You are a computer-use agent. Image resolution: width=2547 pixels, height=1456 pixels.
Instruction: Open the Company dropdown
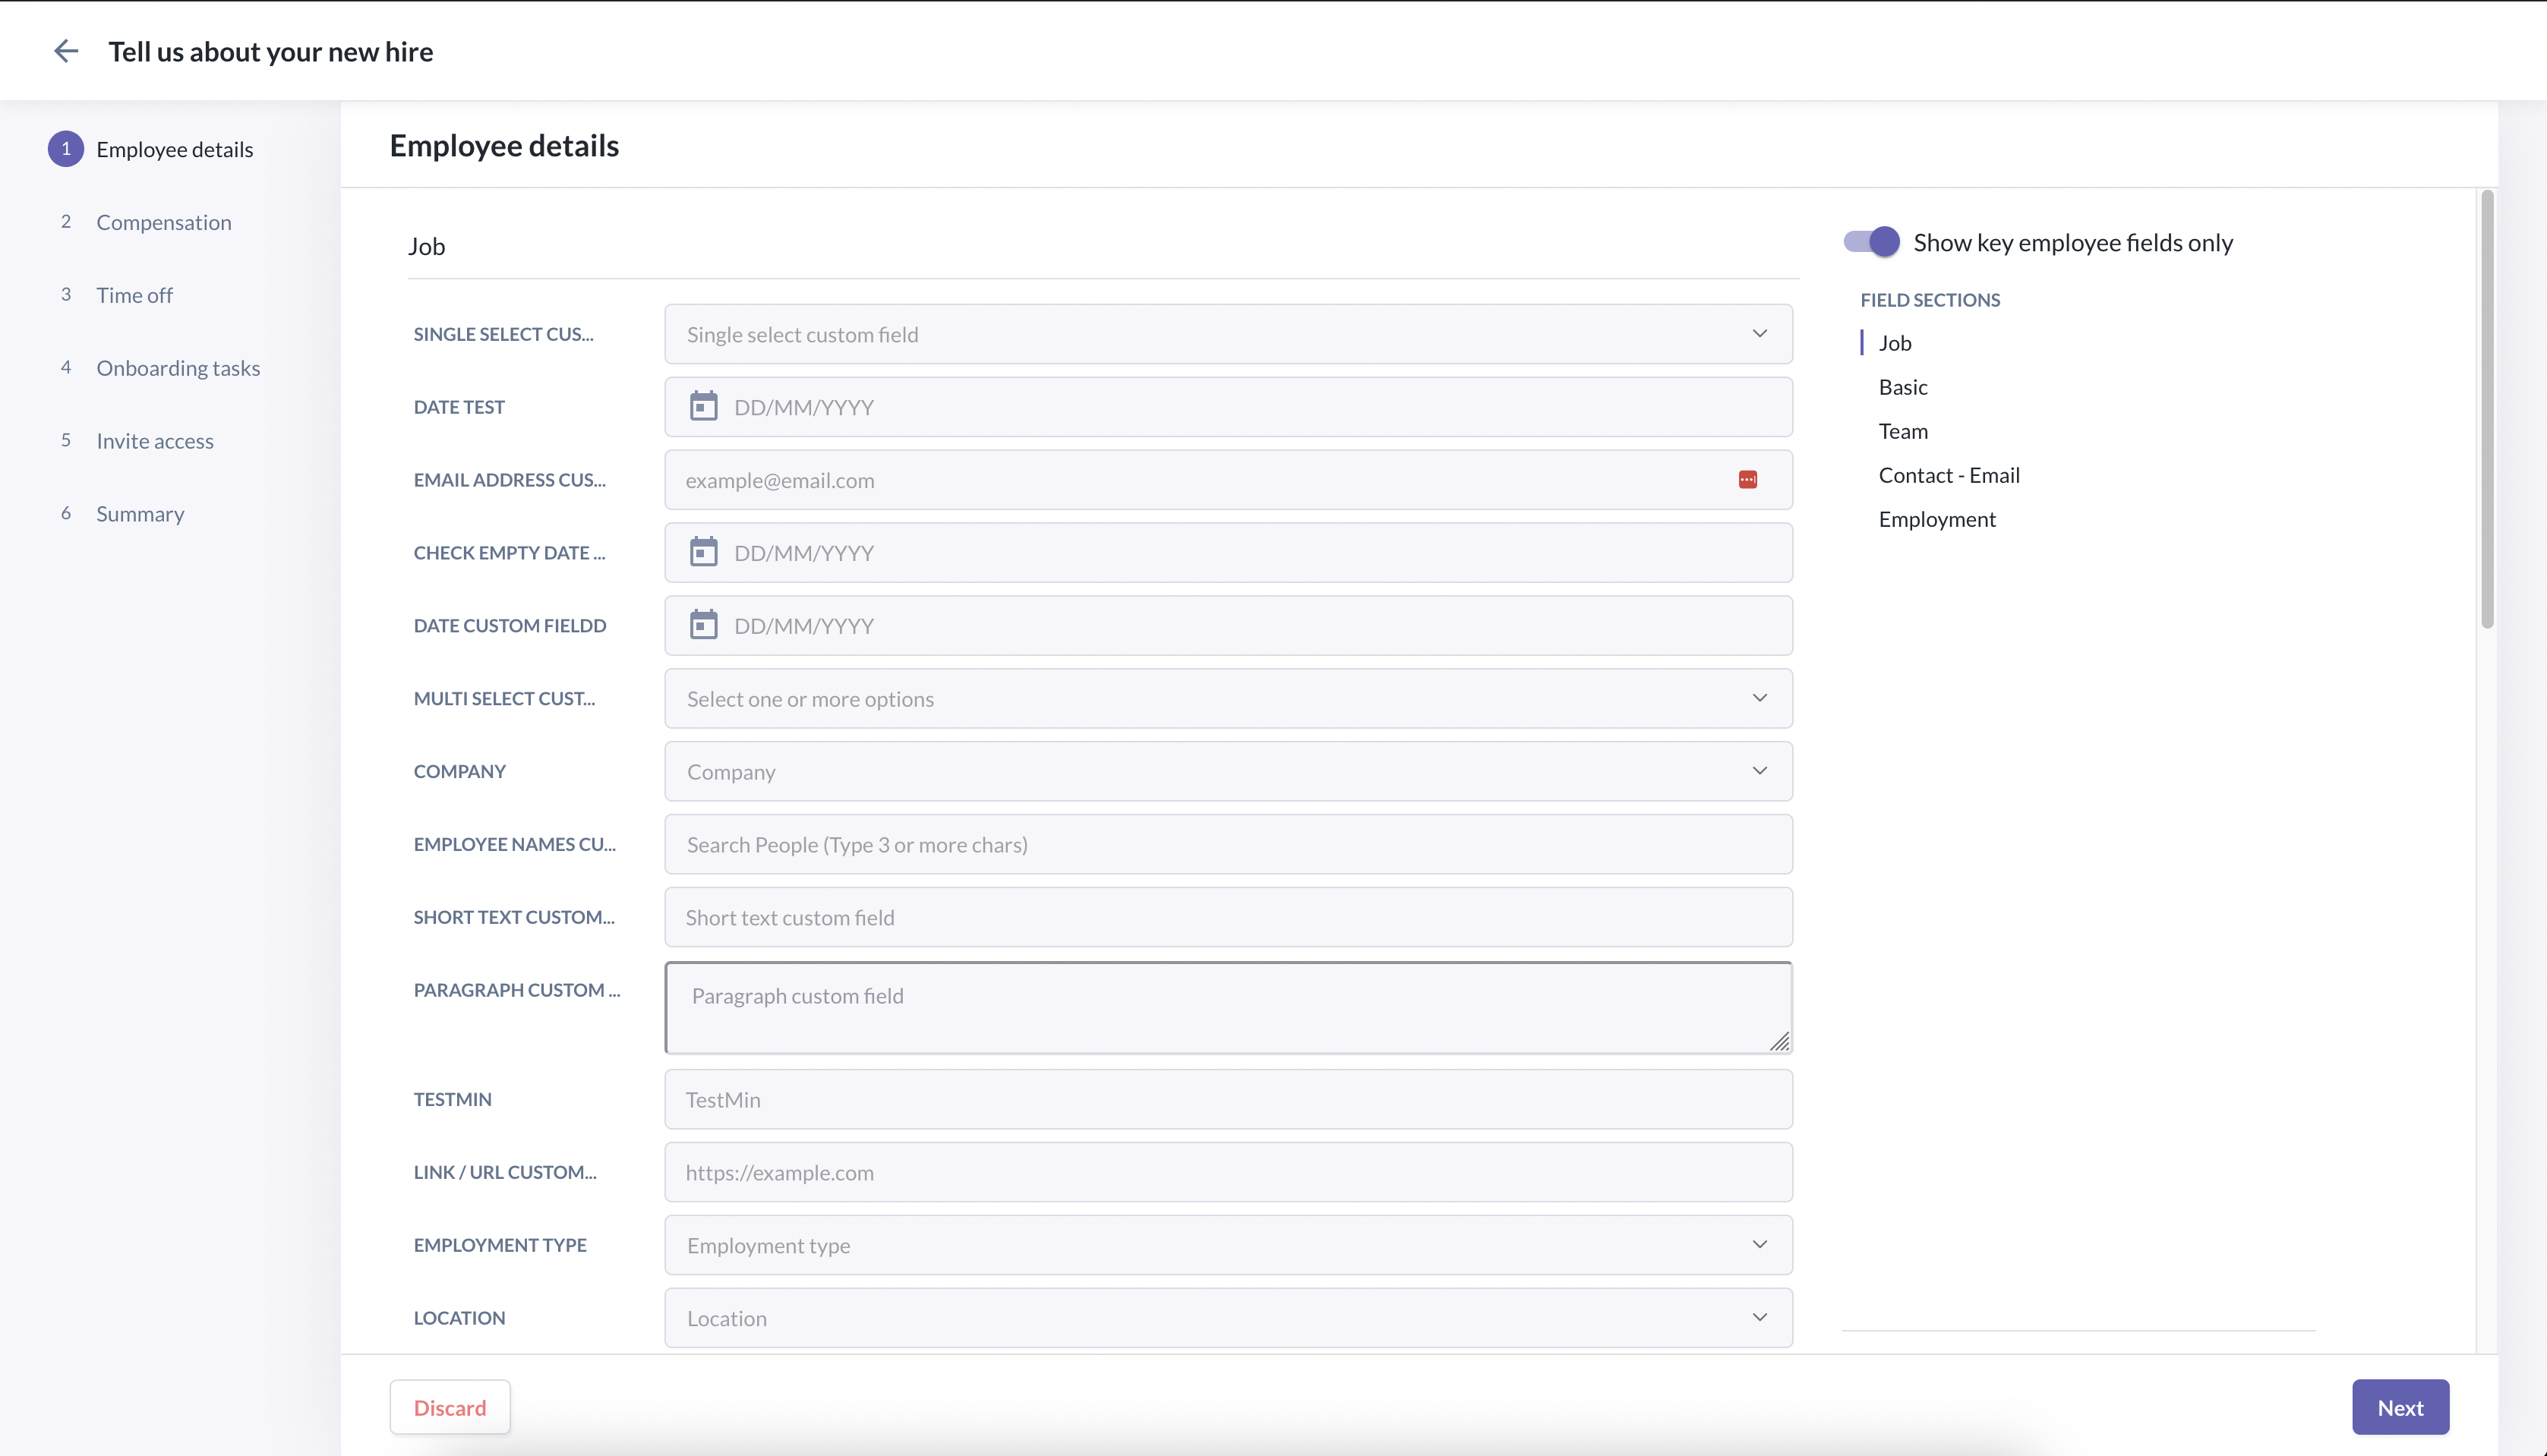[x=1227, y=771]
